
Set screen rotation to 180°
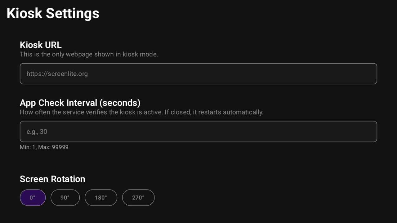pos(101,198)
